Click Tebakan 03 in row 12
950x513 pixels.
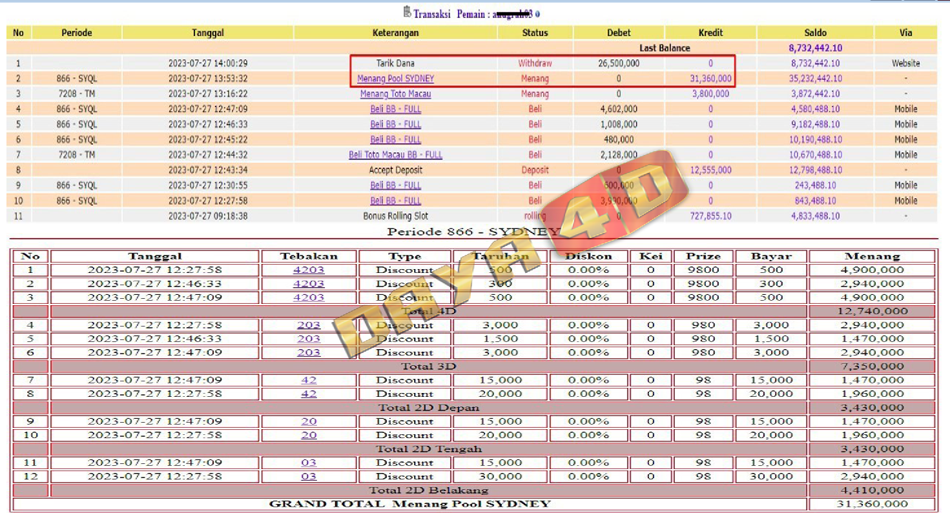coord(309,476)
